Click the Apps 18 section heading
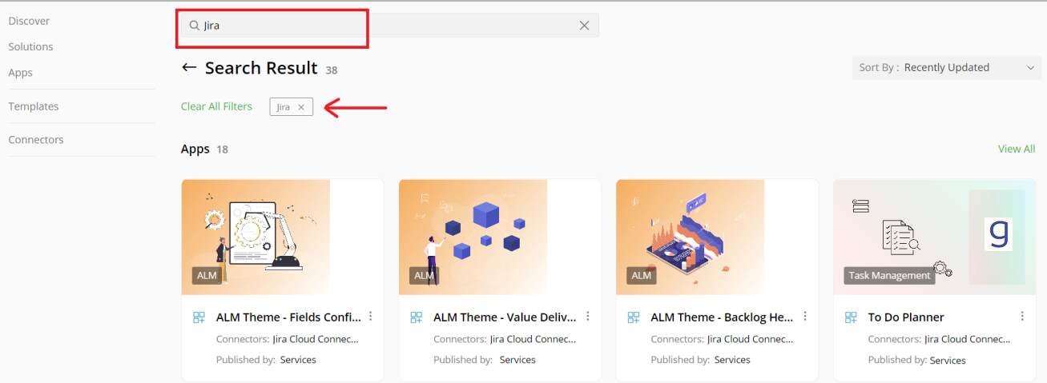The image size is (1047, 383). [x=204, y=149]
